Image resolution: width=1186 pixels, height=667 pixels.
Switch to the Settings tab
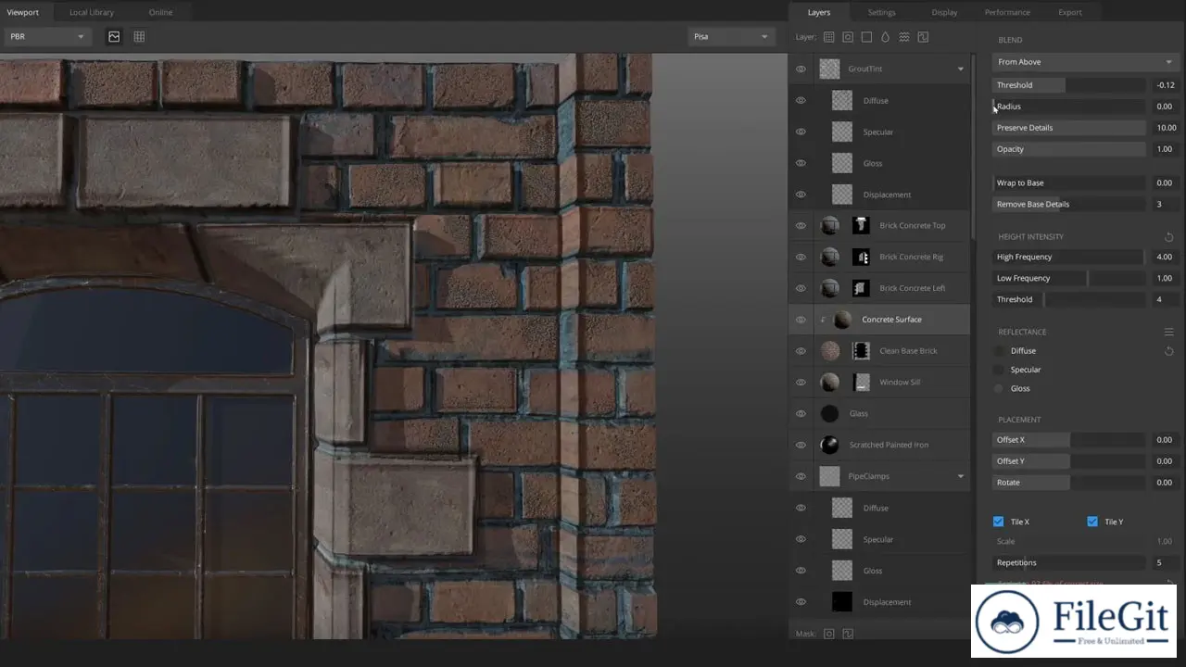881,12
